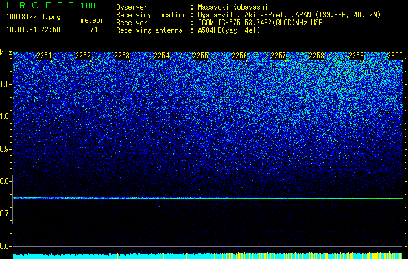Click the 2300 time marker
Image resolution: width=408 pixels, height=259 pixels.
(x=395, y=56)
